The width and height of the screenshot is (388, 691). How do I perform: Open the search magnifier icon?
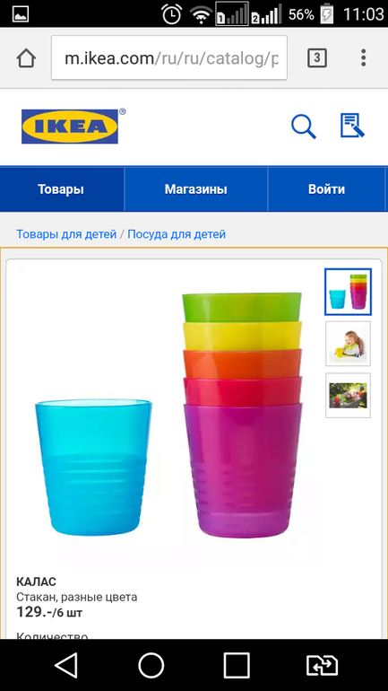304,127
